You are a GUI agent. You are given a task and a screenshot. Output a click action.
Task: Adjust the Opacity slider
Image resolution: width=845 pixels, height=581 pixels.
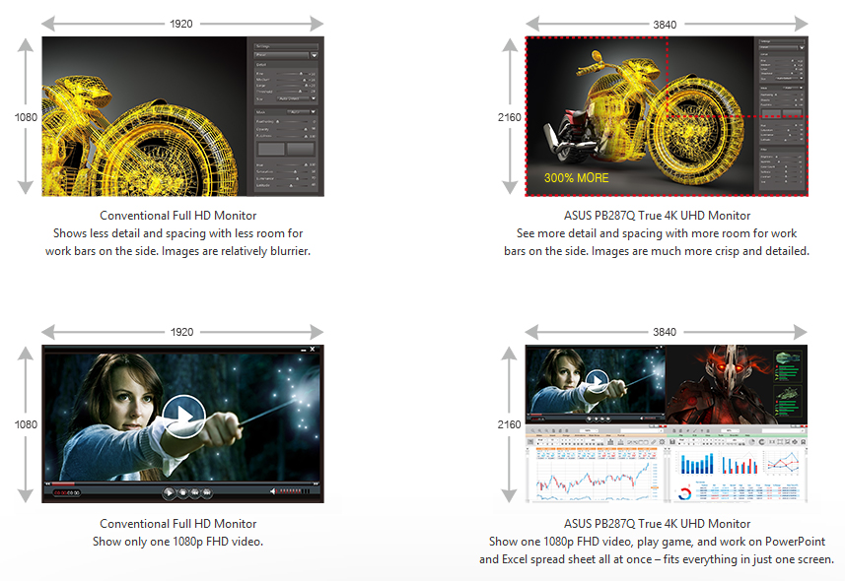point(292,129)
